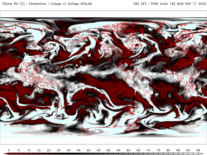Click the '700mb RH (%)' title text
This screenshot has height=155, width=207.
coord(13,4)
